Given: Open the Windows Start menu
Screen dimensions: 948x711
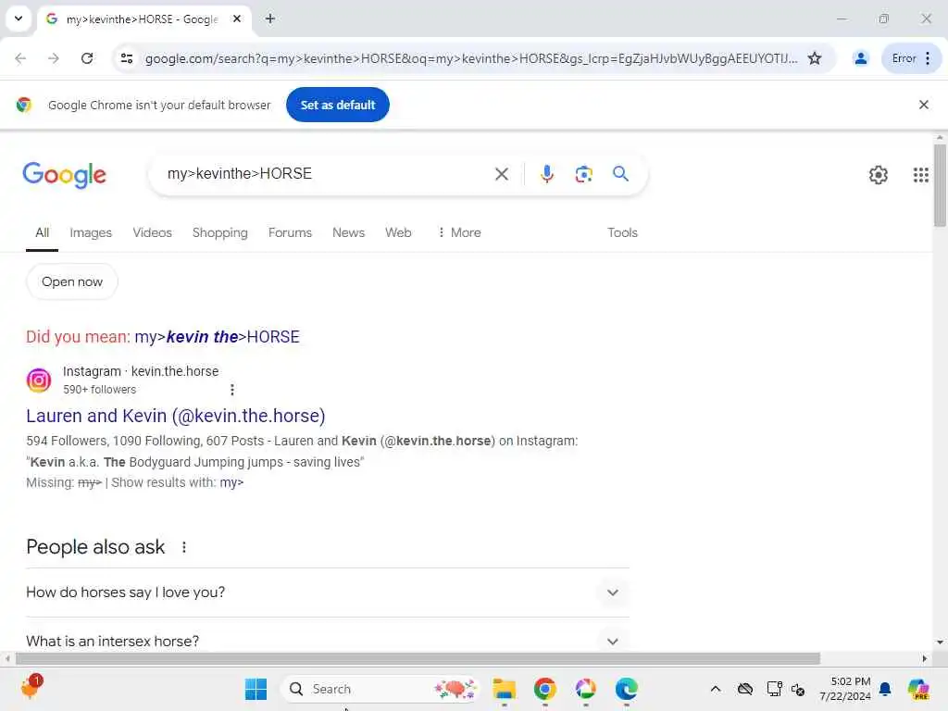Looking at the screenshot, I should pyautogui.click(x=256, y=689).
